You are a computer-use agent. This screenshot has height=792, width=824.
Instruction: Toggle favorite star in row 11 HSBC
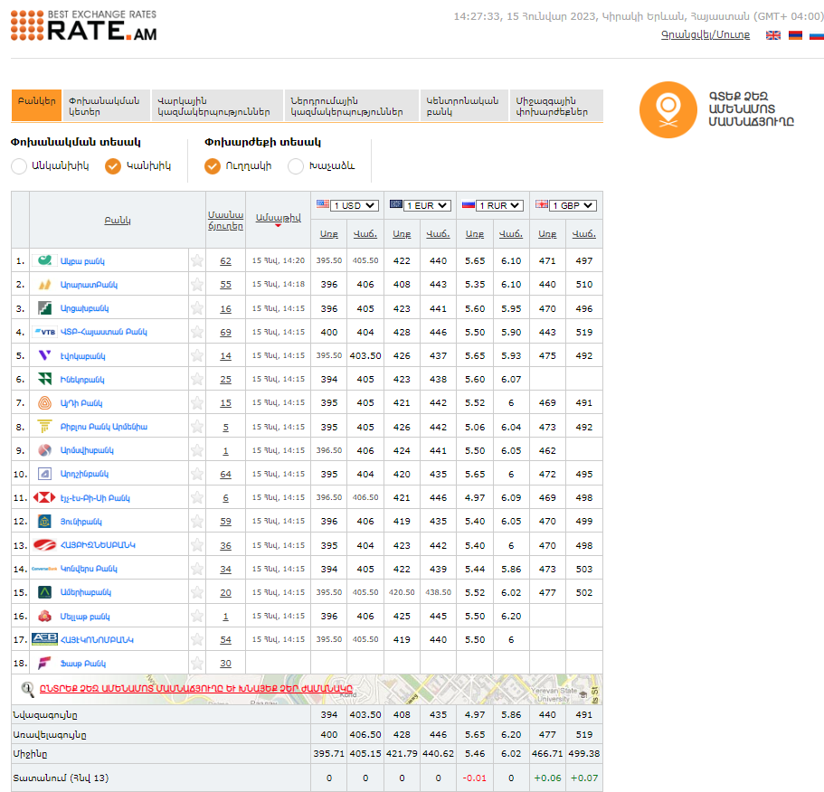(197, 497)
